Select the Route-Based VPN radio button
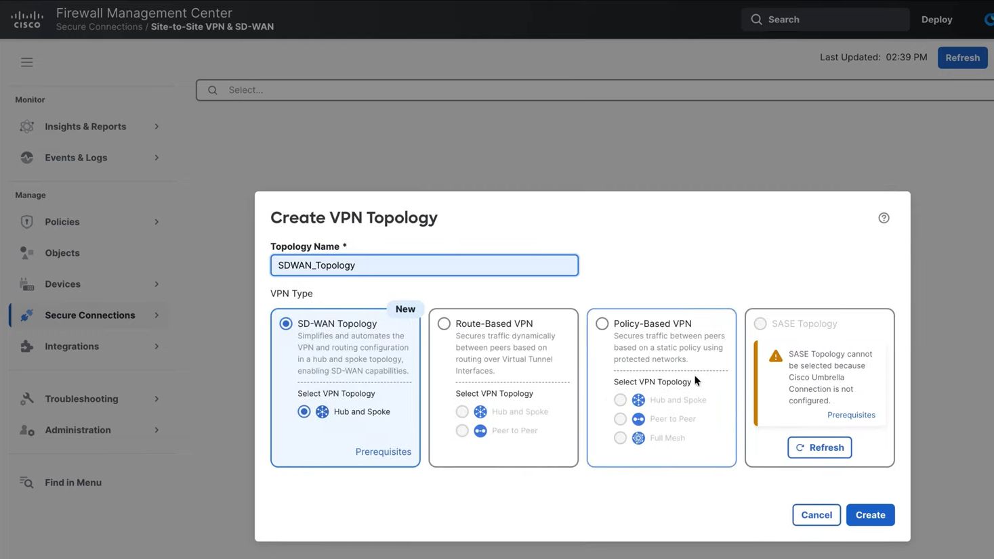This screenshot has height=559, width=994. (x=444, y=323)
